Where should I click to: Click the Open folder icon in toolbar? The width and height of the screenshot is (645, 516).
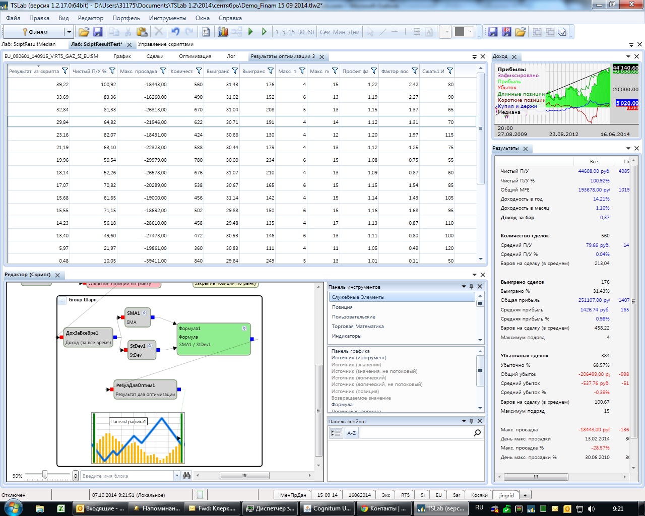coord(84,32)
